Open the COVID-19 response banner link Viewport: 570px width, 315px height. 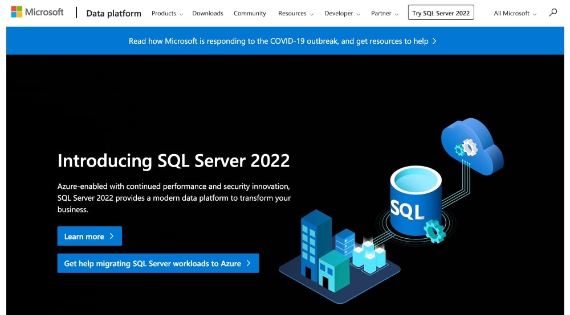tap(283, 41)
